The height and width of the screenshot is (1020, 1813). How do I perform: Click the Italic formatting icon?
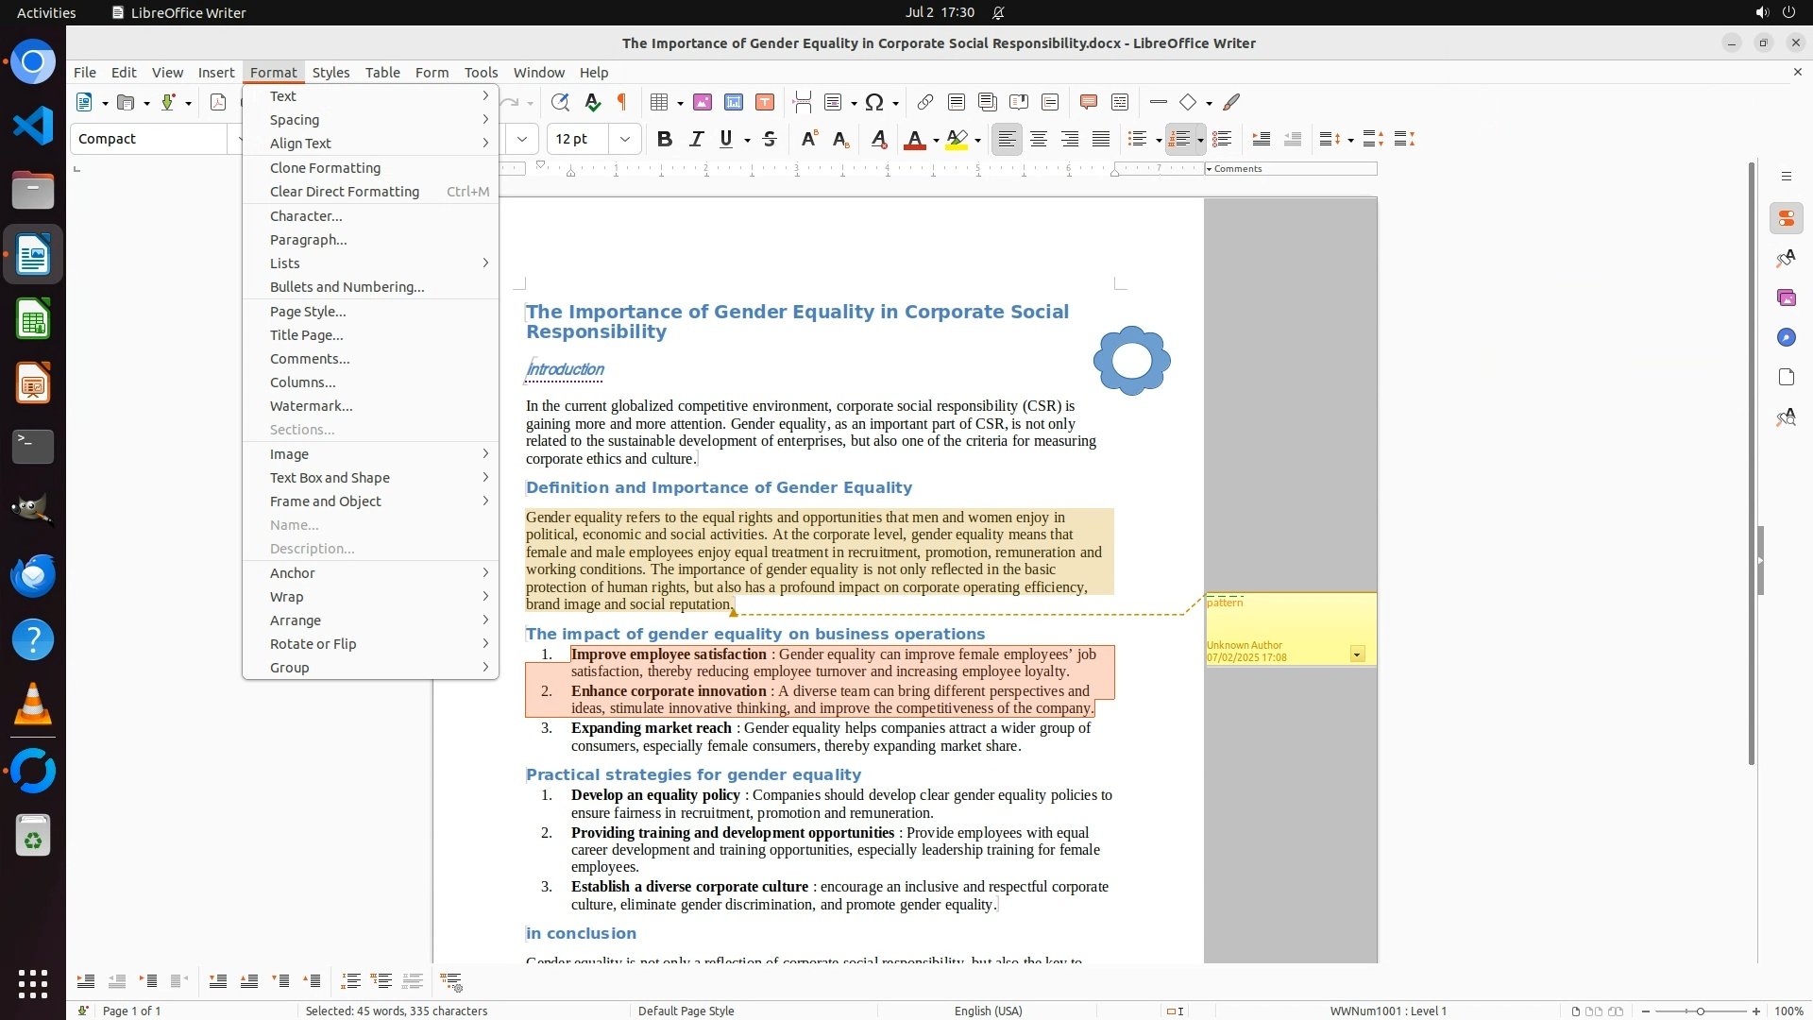tap(696, 139)
